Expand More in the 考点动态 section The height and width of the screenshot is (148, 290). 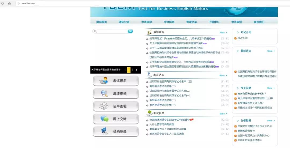223,75
